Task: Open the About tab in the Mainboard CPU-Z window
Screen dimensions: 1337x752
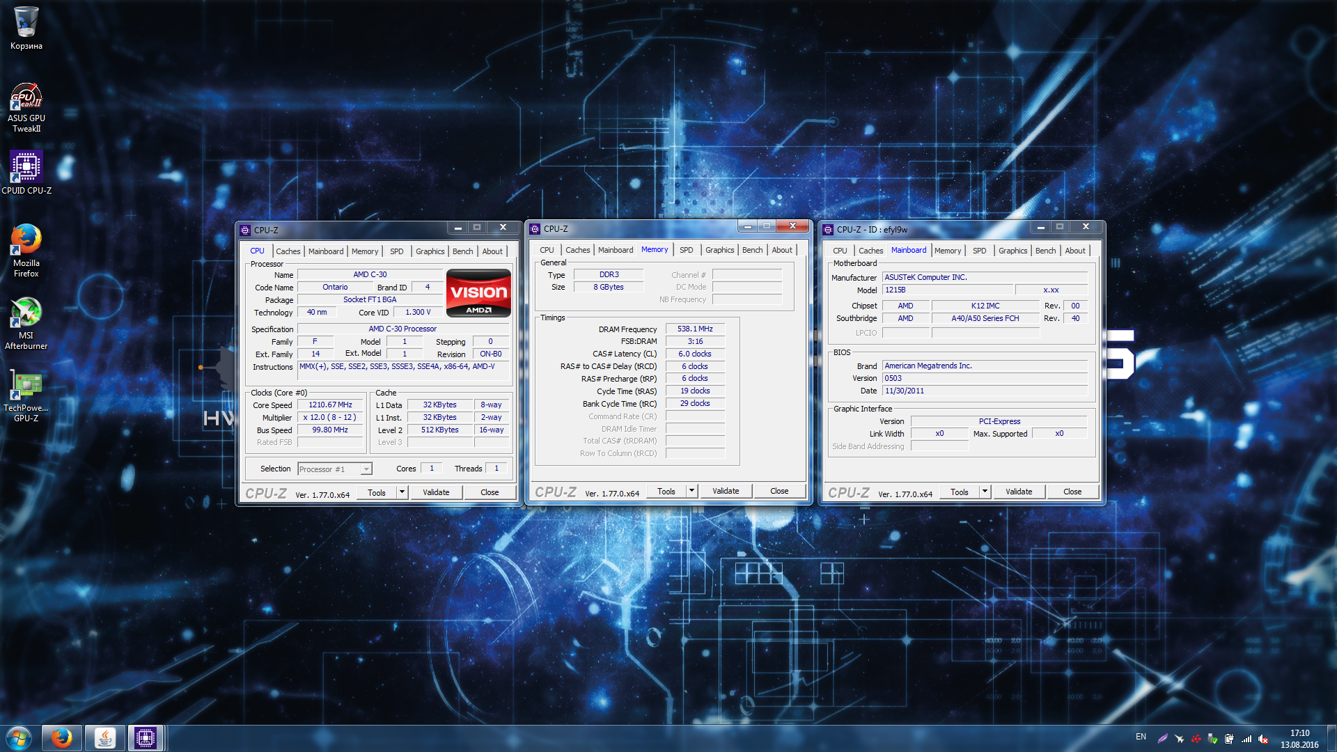Action: (1074, 251)
